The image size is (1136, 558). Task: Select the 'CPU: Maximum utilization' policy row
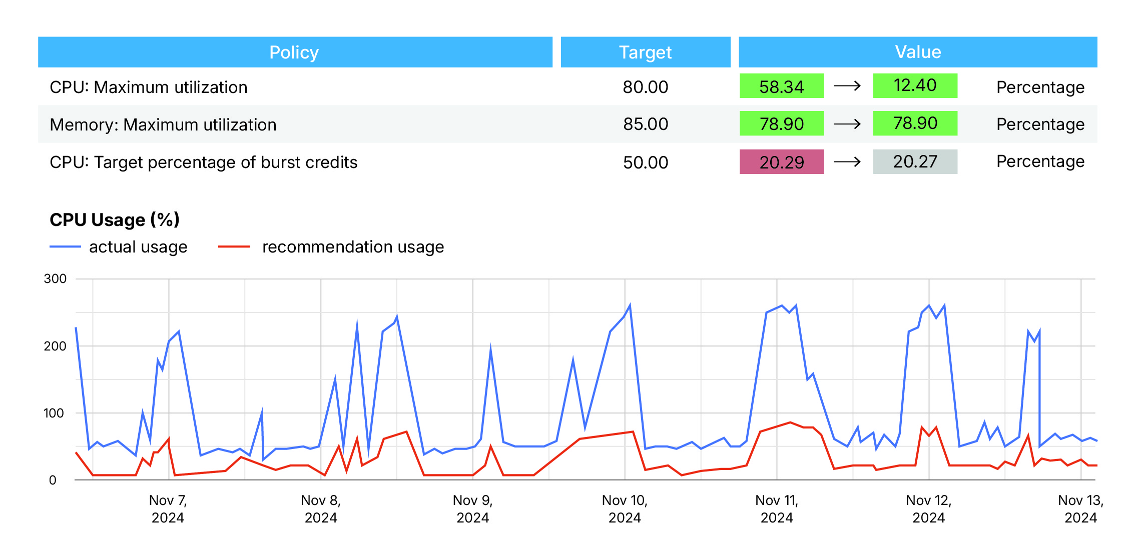pos(567,87)
